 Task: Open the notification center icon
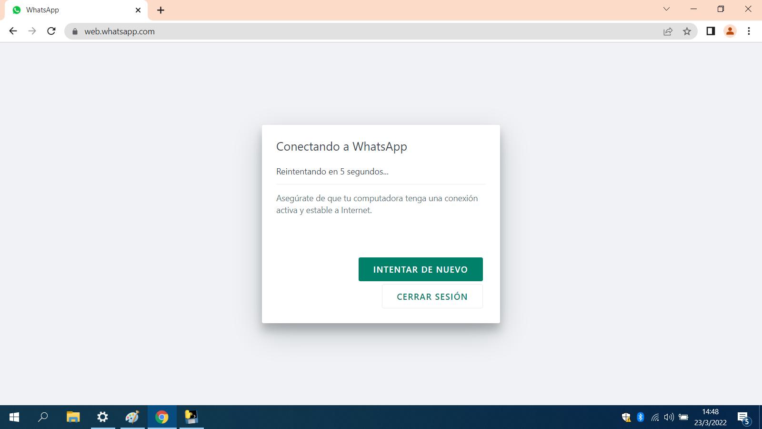tap(744, 418)
